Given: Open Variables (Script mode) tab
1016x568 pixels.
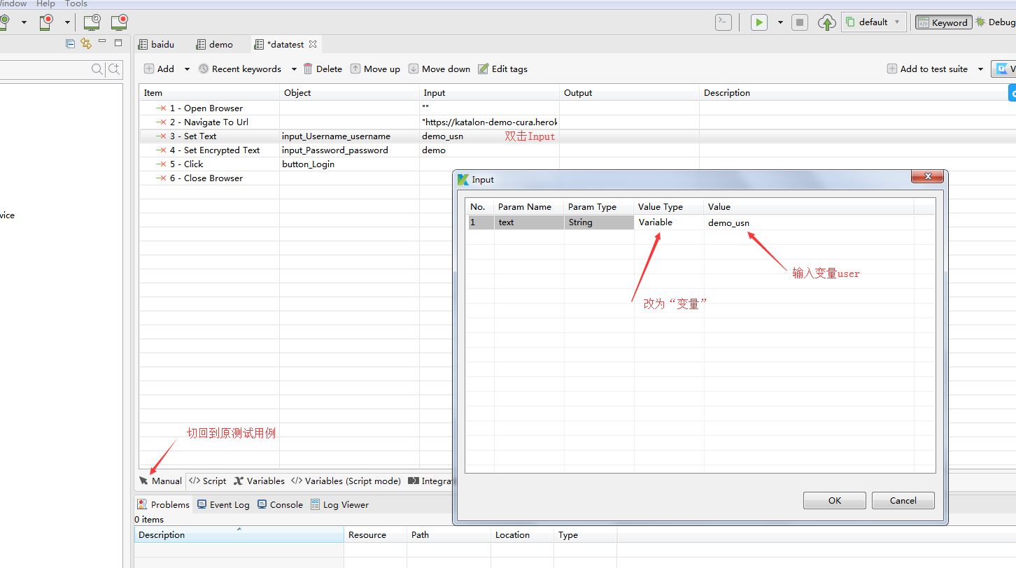Looking at the screenshot, I should tap(346, 481).
